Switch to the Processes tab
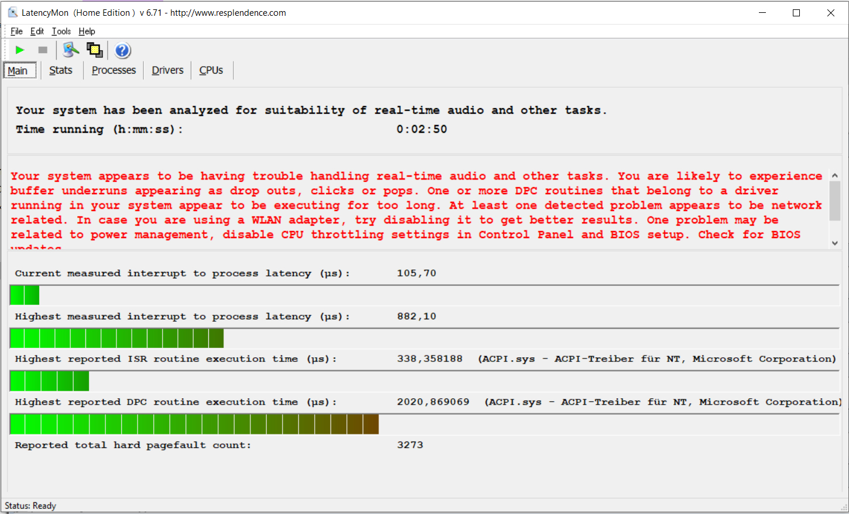This screenshot has width=849, height=514. (114, 70)
